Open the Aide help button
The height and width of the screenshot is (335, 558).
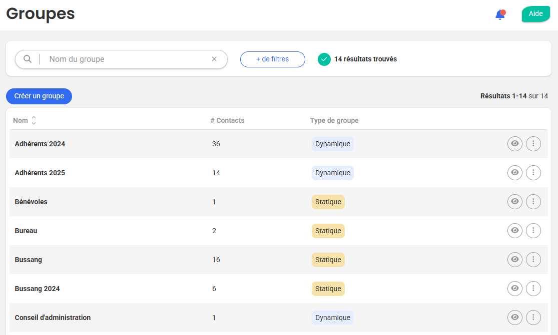click(535, 14)
